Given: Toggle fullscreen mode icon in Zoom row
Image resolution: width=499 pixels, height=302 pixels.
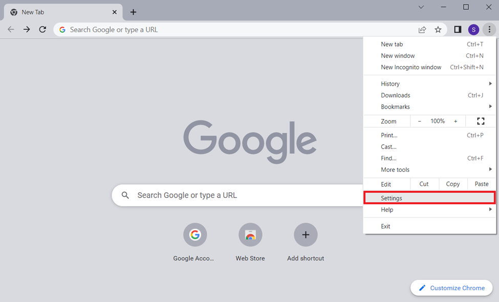Looking at the screenshot, I should coord(480,121).
